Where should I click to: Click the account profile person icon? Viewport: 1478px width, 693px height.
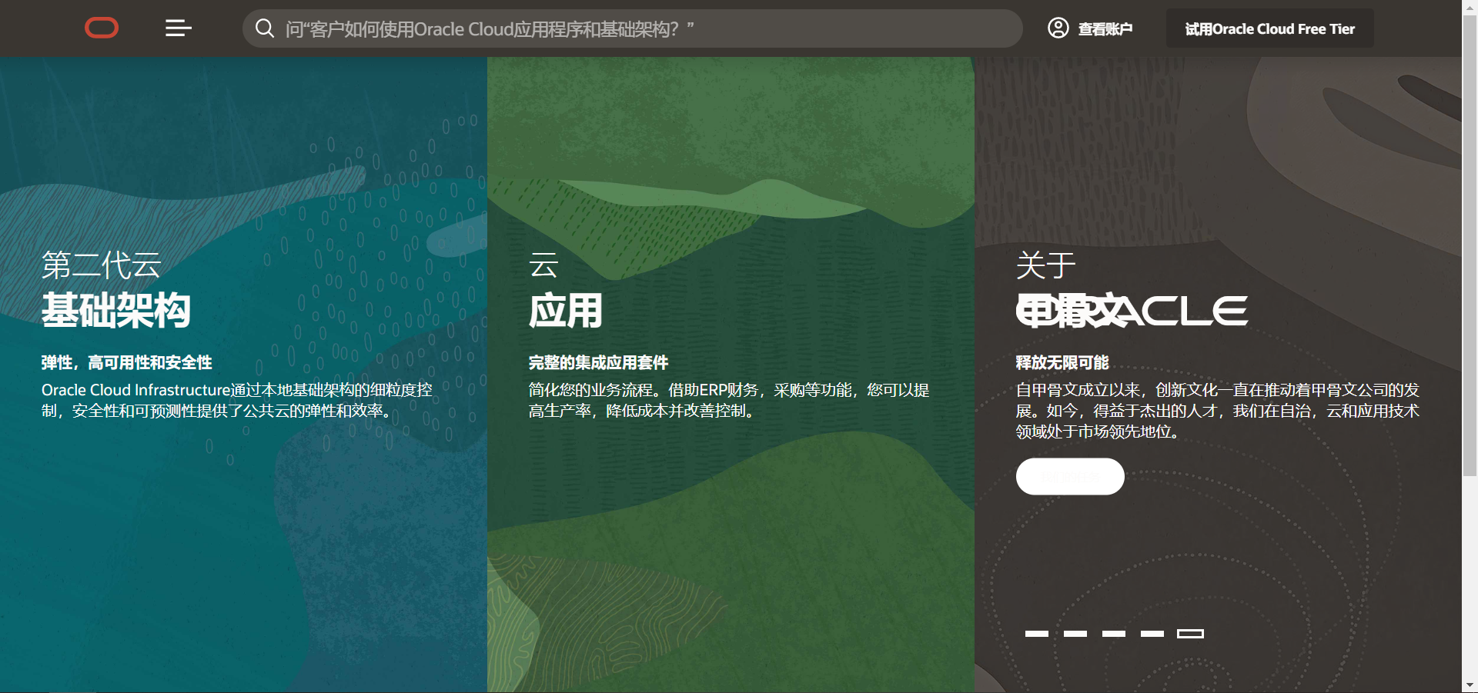(1058, 28)
